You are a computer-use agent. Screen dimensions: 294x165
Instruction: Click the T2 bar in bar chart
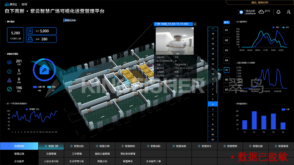tap(254, 120)
